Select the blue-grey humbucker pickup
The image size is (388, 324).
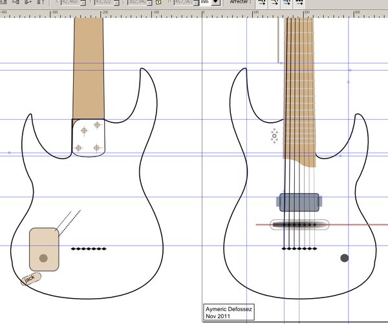coord(299,202)
